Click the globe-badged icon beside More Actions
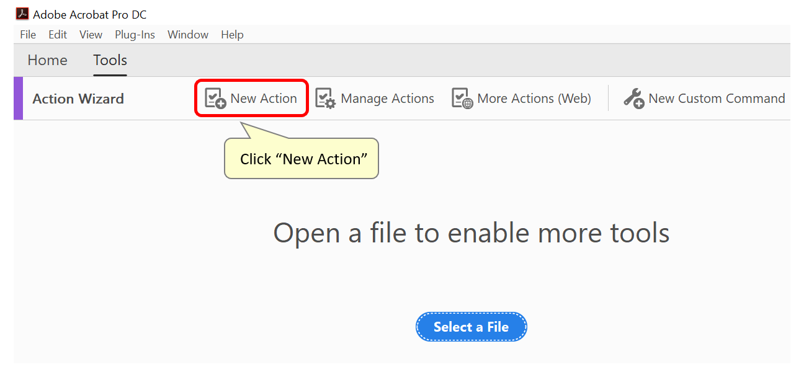 coord(460,98)
